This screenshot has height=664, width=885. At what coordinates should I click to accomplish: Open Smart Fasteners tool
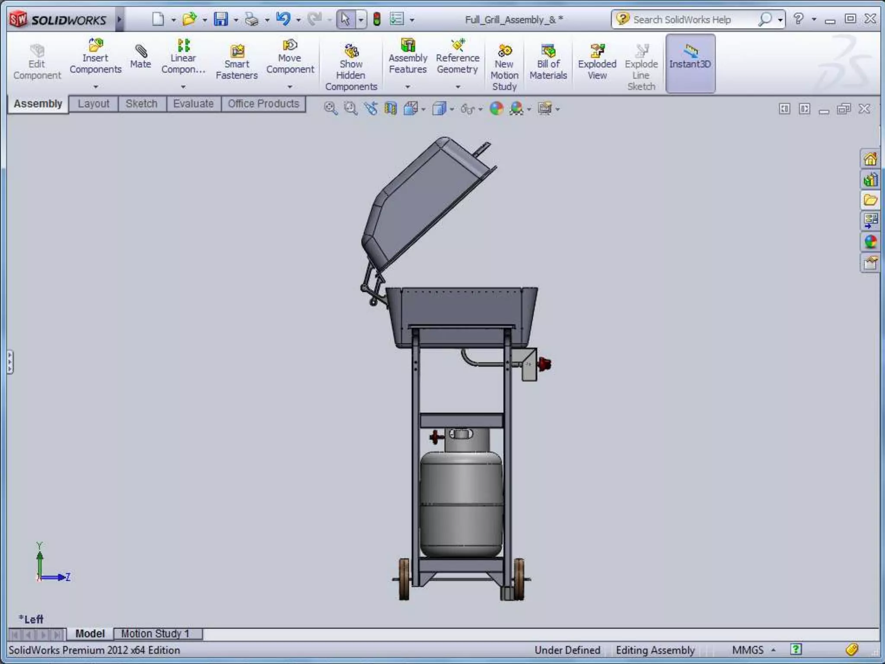[x=237, y=52]
